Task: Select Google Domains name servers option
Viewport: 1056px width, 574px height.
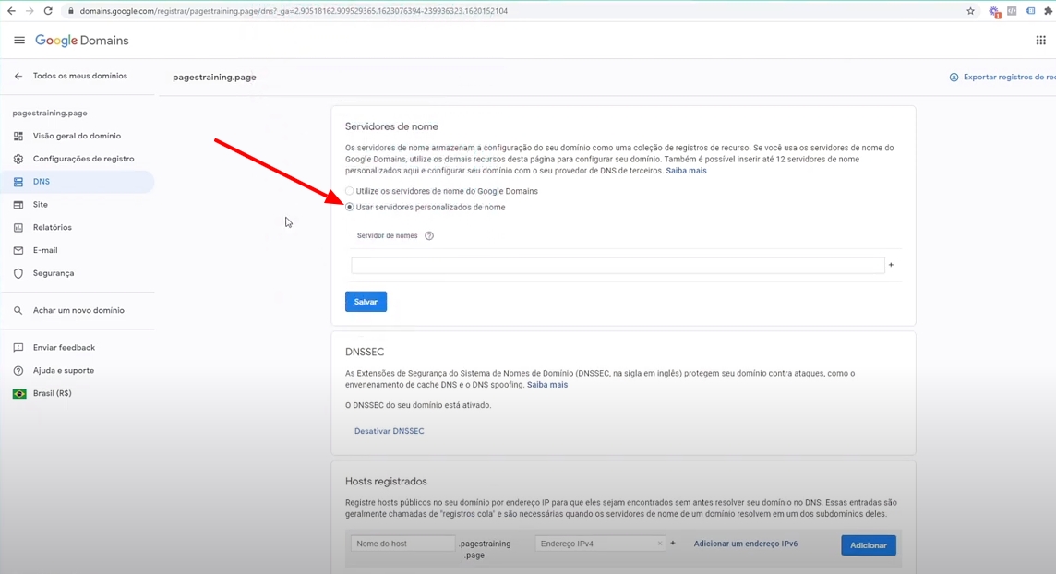Action: tap(350, 191)
